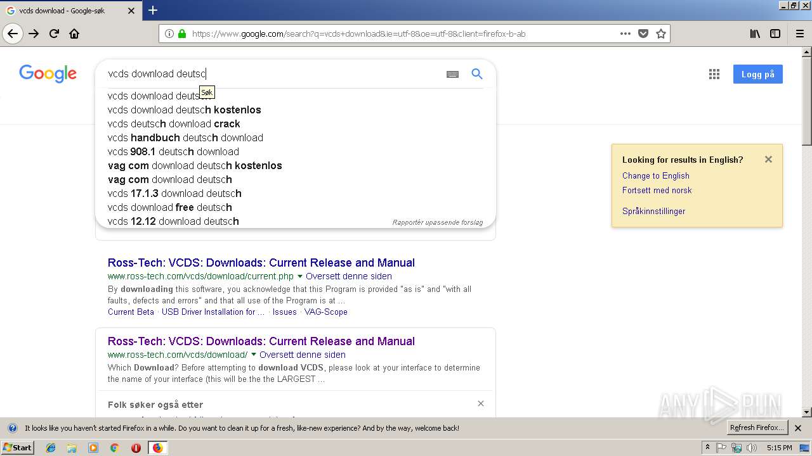Open the on-screen keyboard input tool

pyautogui.click(x=452, y=74)
